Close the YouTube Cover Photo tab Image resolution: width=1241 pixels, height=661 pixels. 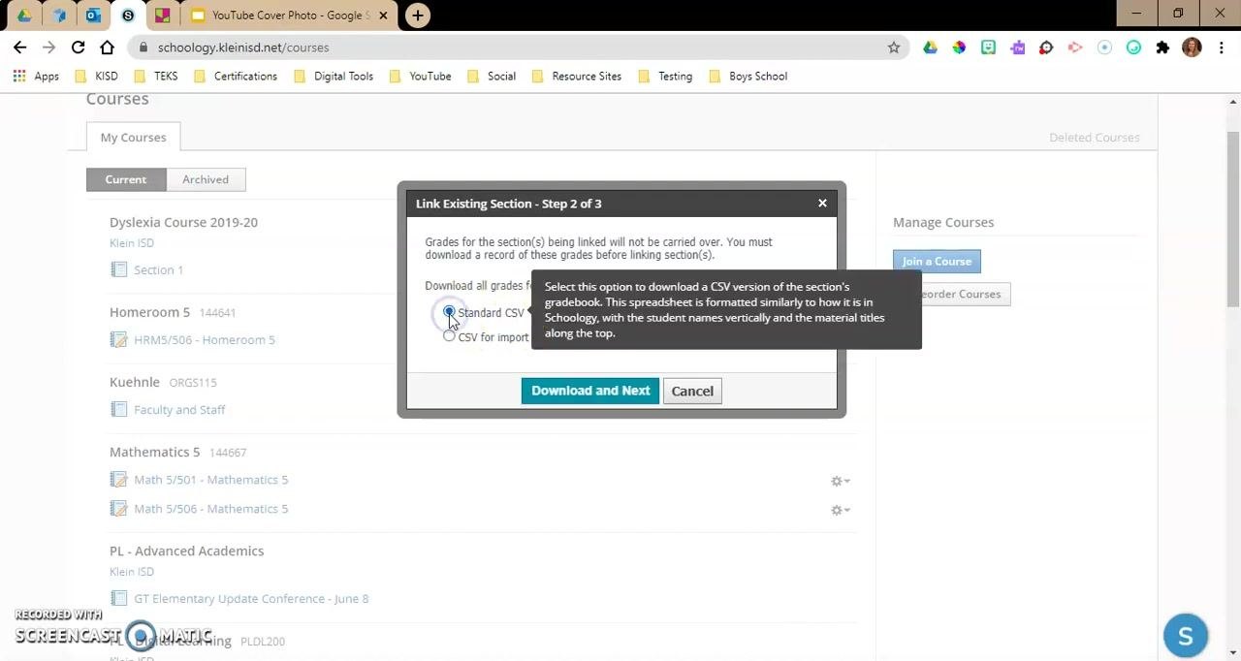click(383, 15)
